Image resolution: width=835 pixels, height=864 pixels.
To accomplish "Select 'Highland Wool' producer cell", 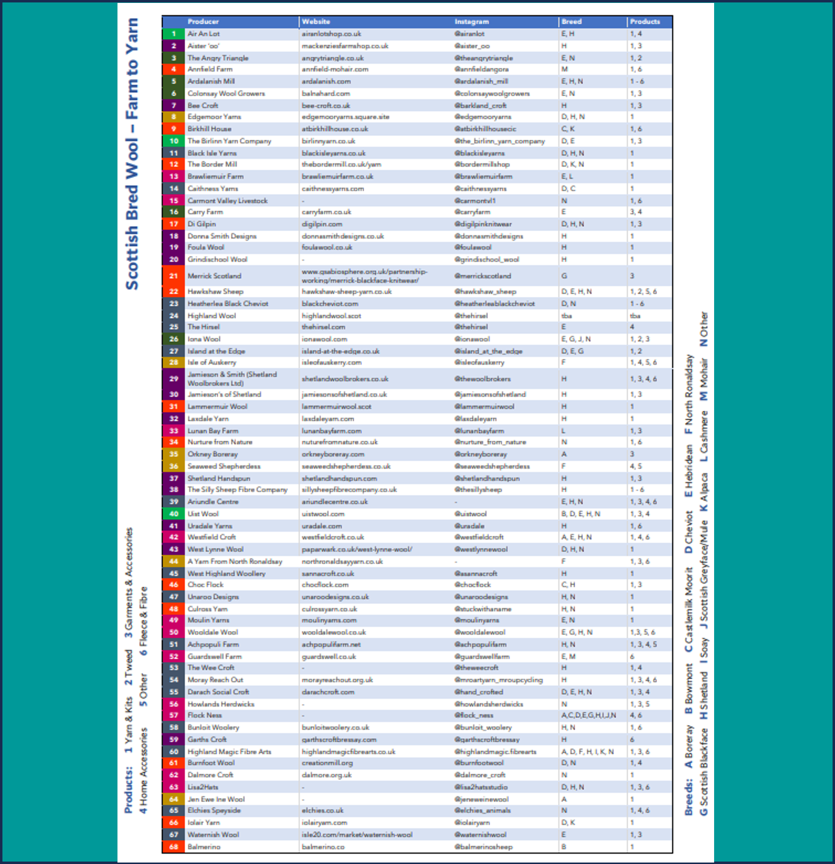I will point(212,316).
